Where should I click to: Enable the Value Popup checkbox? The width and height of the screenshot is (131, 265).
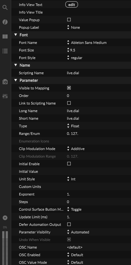pyautogui.click(x=69, y=20)
